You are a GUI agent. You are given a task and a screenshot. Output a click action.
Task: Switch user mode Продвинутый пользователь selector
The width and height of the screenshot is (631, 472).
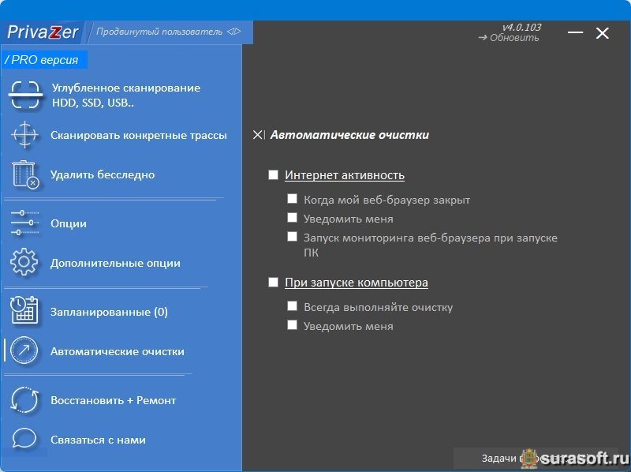168,32
